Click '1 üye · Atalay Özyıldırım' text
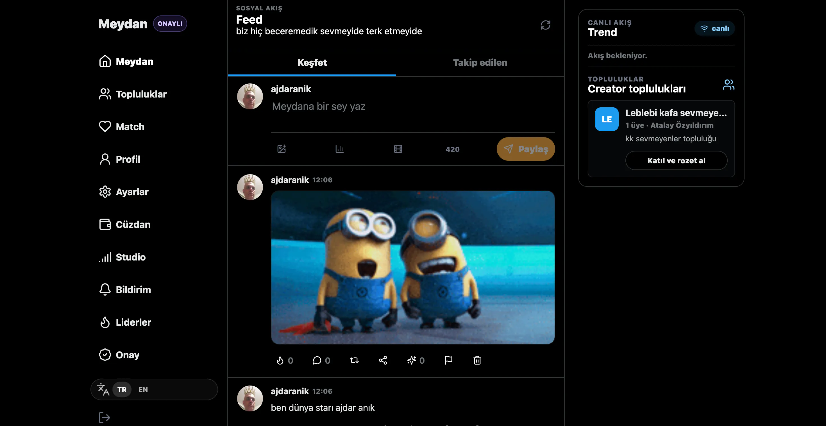This screenshot has height=426, width=826. pos(670,125)
